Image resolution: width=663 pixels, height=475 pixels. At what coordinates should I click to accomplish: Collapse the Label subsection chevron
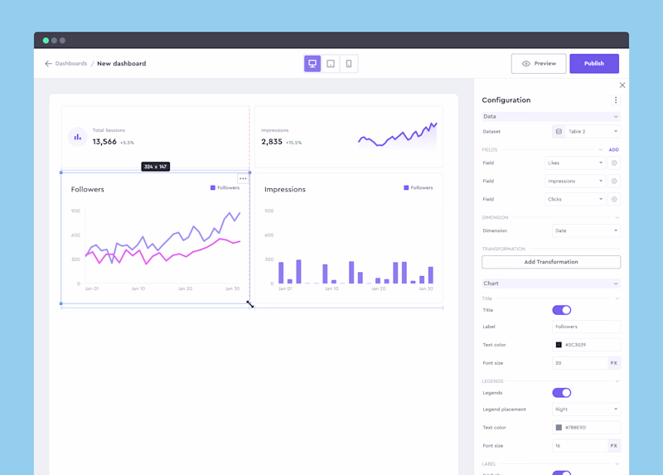[x=617, y=464]
